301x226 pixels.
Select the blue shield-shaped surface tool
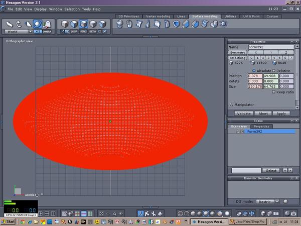point(176,24)
